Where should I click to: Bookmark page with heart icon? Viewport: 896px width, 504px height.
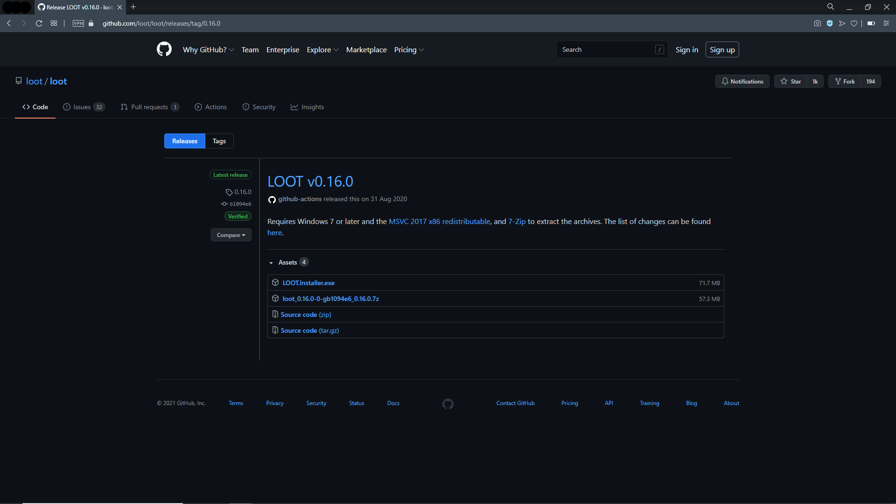(x=854, y=23)
